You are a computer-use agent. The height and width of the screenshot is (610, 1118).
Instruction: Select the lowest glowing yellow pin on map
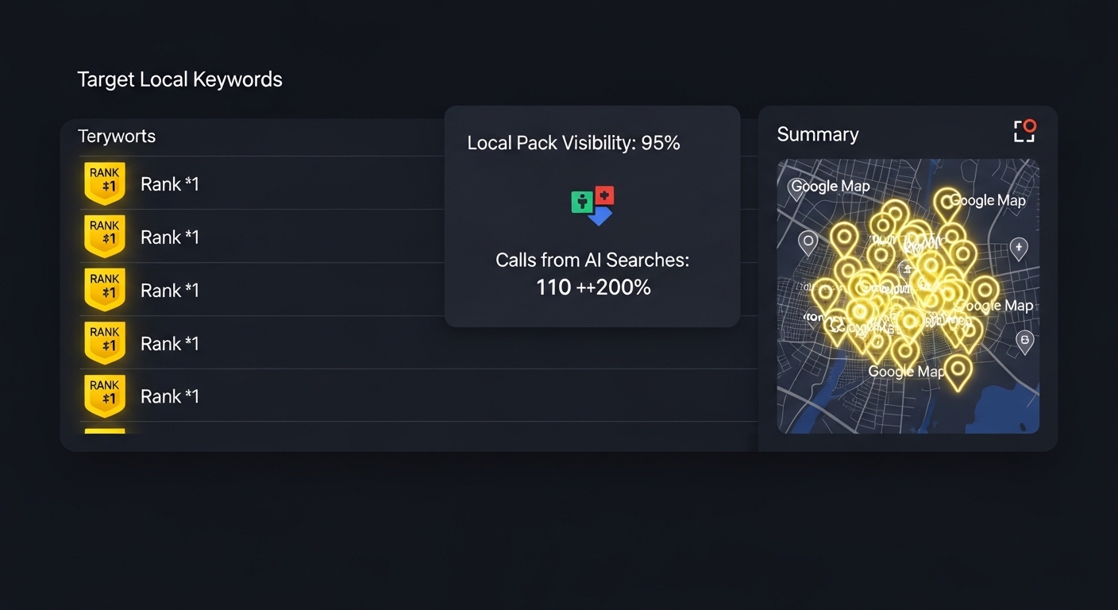[x=958, y=370]
